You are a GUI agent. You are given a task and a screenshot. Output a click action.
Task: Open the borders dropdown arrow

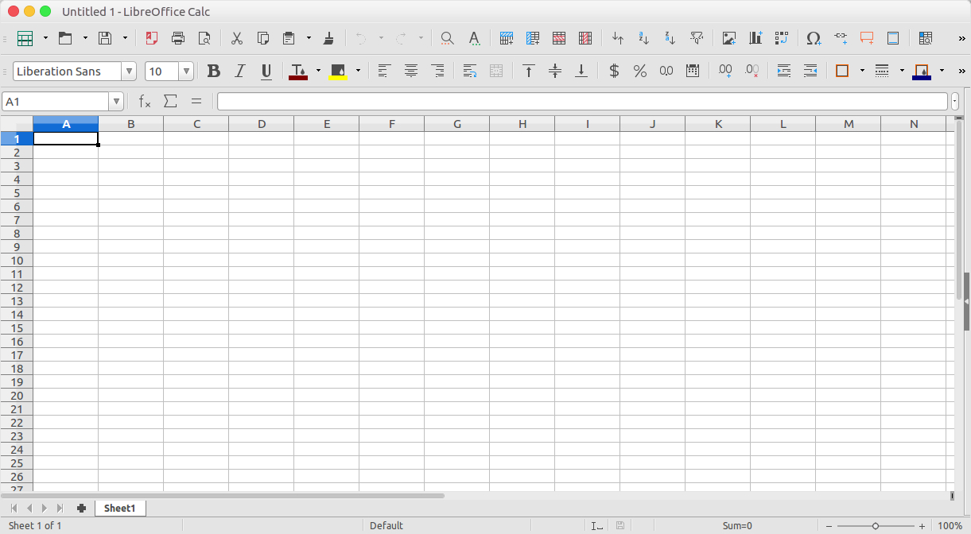pos(862,71)
